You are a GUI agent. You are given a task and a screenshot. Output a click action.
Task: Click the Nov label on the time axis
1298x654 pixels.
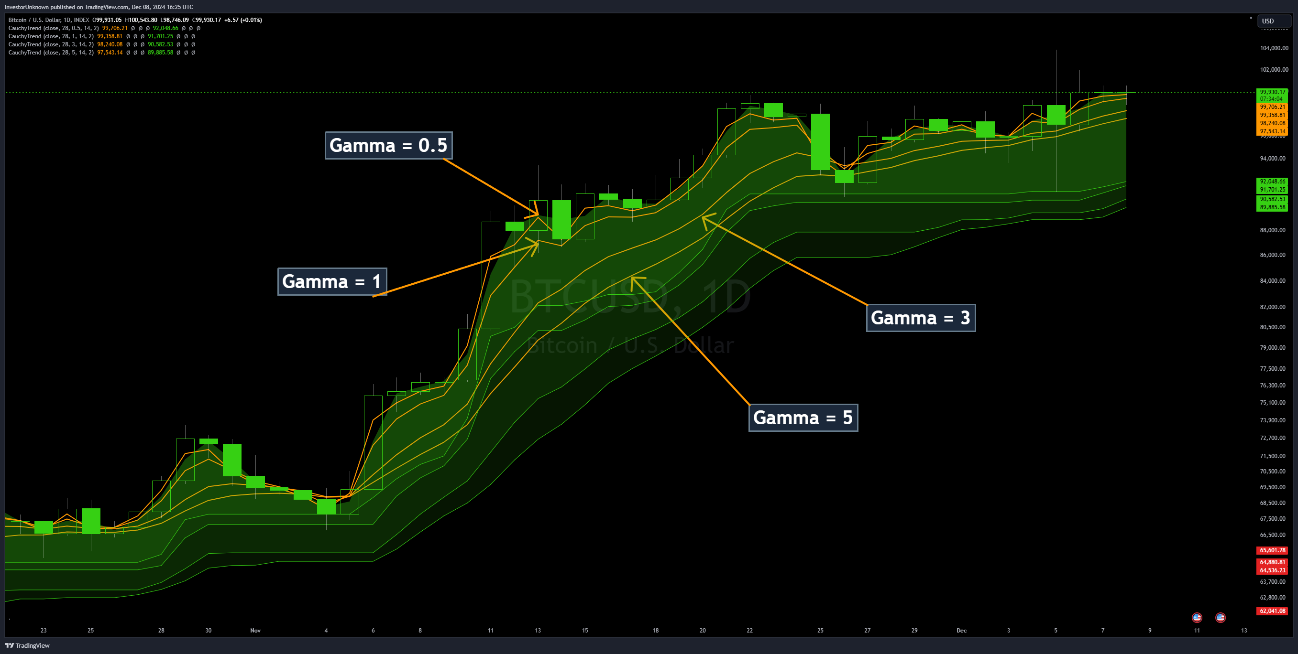pos(255,630)
